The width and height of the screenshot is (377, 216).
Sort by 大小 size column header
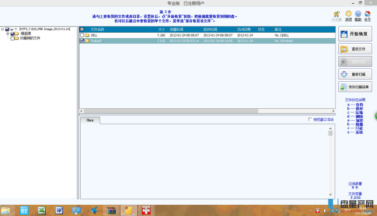click(161, 29)
